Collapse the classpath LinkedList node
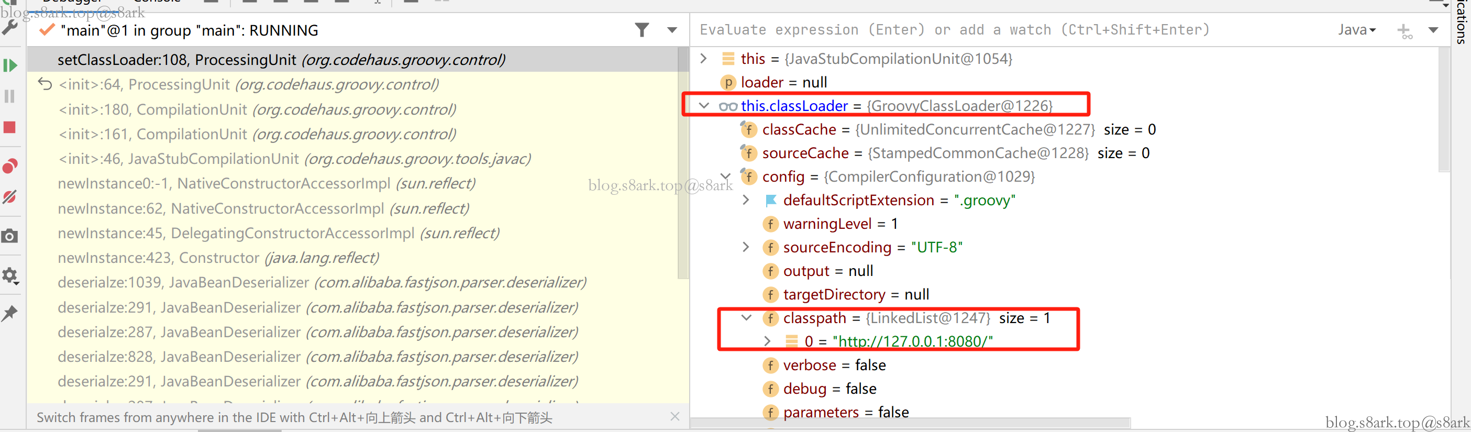This screenshot has width=1471, height=432. coord(746,318)
